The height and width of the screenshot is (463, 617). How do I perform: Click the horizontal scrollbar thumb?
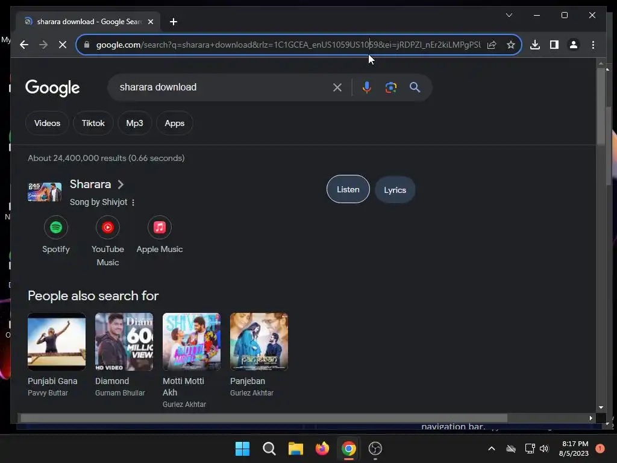point(264,418)
